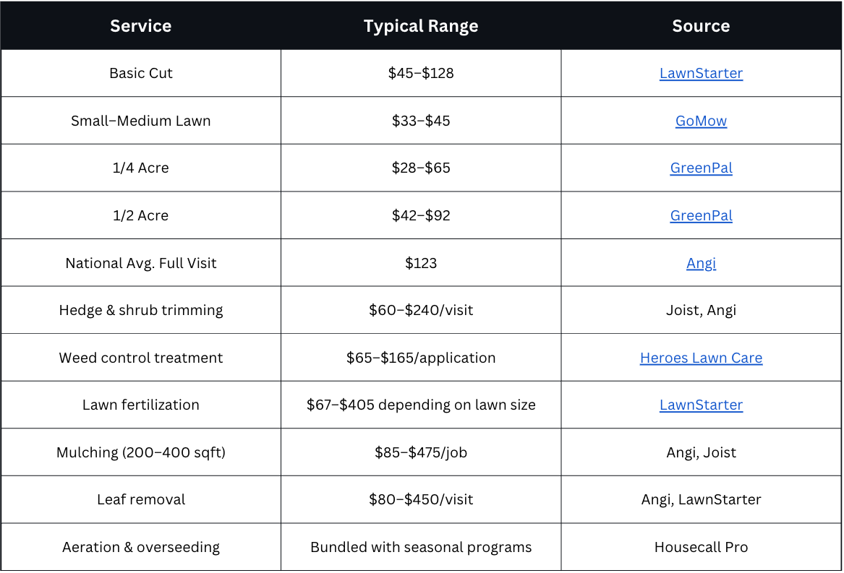Click the $85–$475/job cell
Screen dimensions: 844x573
[x=421, y=452]
